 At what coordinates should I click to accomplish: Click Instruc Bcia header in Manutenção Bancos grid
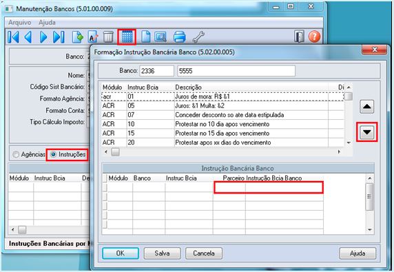50,178
